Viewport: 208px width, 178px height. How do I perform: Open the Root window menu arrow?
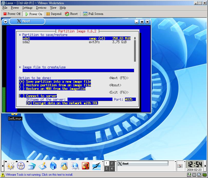pyautogui.click(x=5, y=22)
